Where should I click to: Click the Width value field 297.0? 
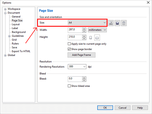point(75,30)
